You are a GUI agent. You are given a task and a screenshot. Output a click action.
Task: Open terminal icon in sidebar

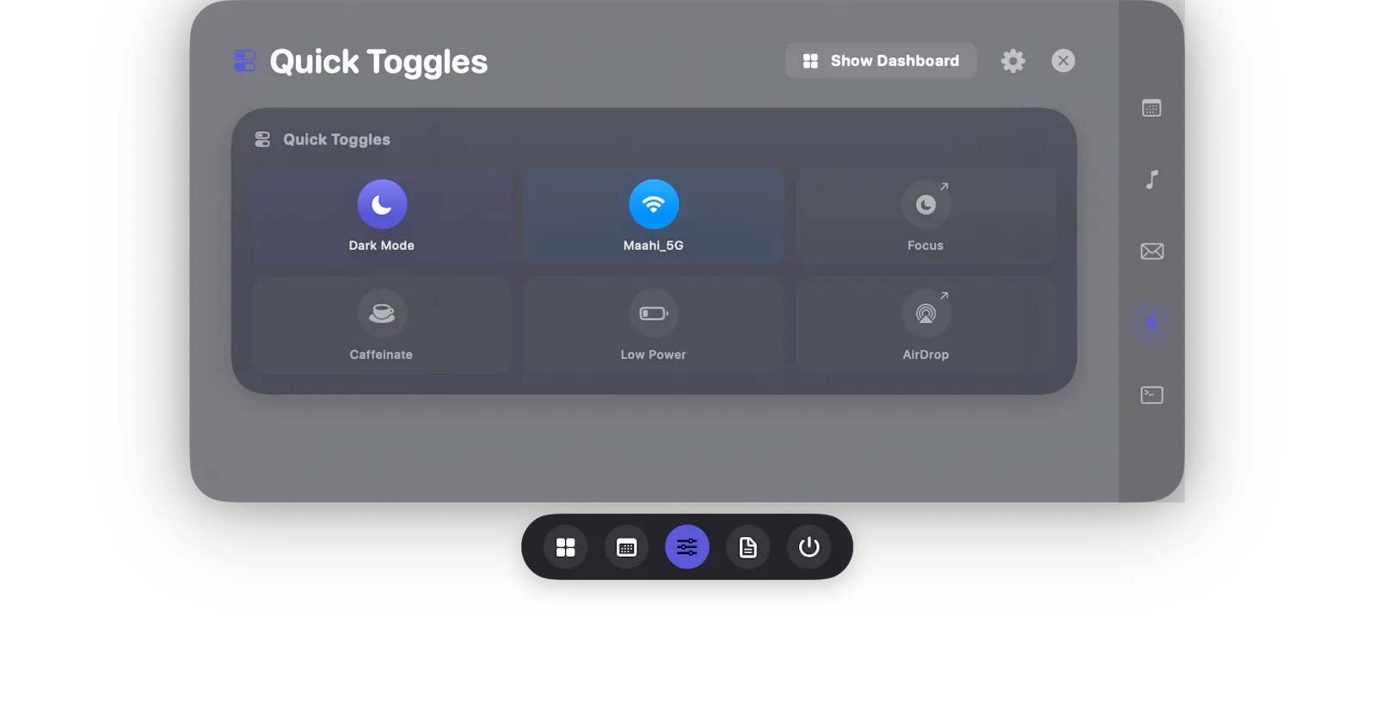(x=1152, y=394)
